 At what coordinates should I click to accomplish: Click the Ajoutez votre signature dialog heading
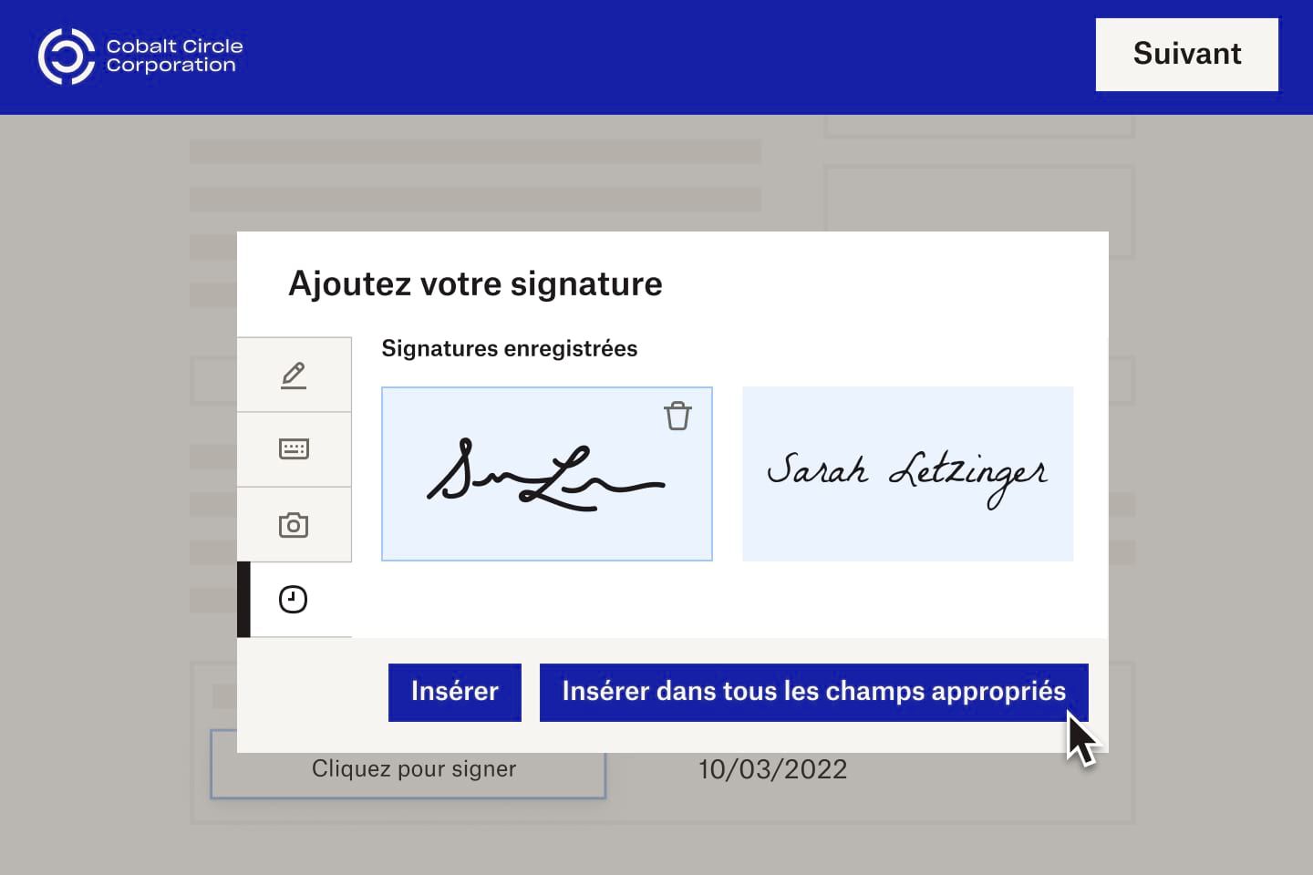(475, 283)
